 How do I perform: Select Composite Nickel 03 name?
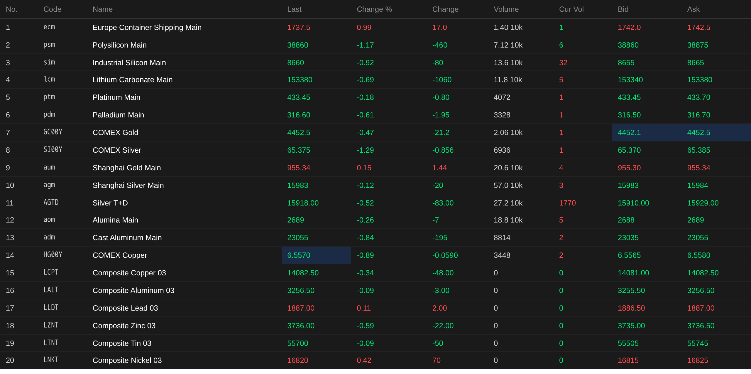point(127,360)
